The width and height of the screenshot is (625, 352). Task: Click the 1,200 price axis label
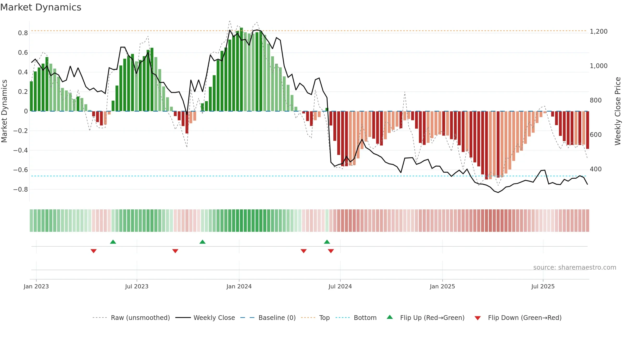(599, 31)
